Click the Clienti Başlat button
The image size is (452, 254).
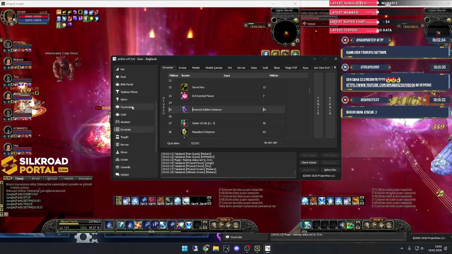309,155
